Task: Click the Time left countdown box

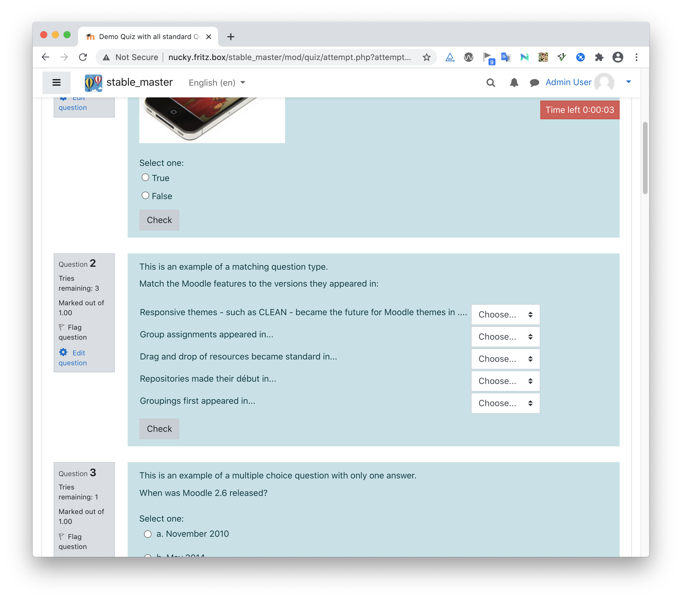Action: click(x=580, y=110)
